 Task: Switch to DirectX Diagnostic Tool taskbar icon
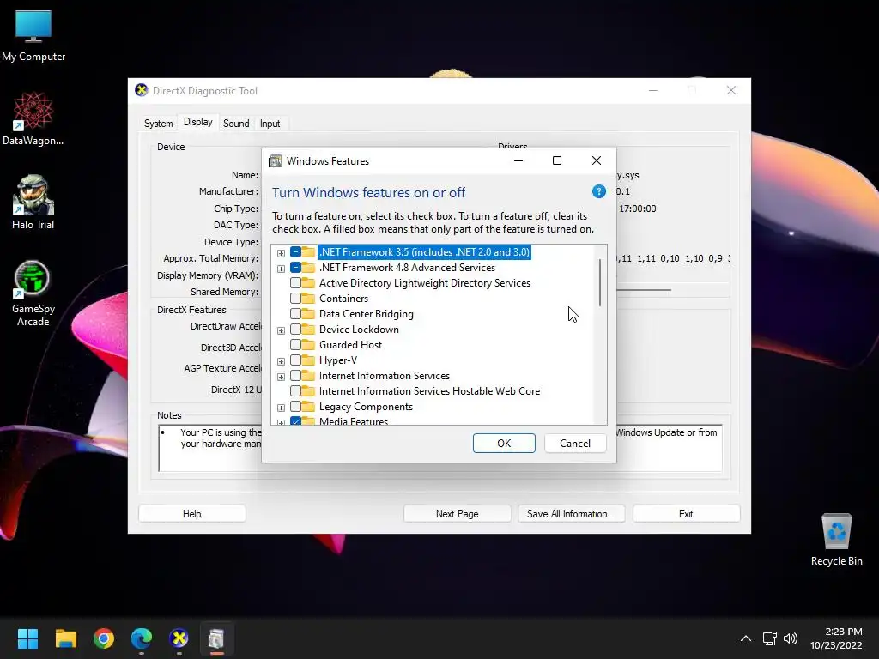(x=179, y=638)
